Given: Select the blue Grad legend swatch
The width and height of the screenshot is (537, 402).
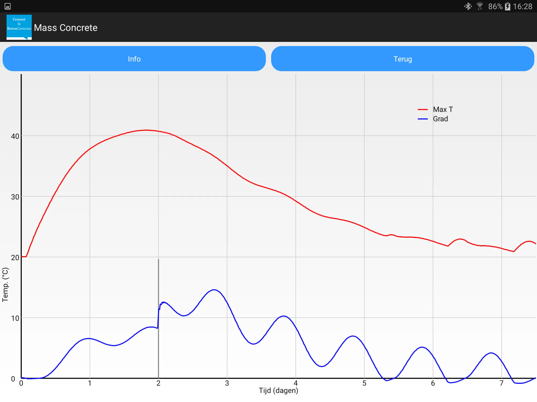Looking at the screenshot, I should 423,119.
